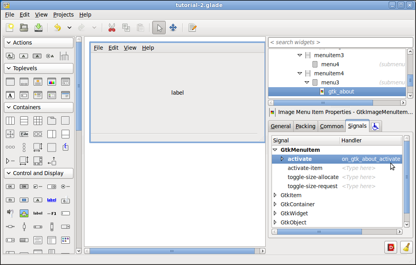Focus the search widgets field
The height and width of the screenshot is (265, 416).
point(341,43)
